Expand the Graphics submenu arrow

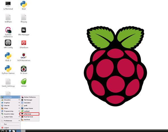click(19, 103)
